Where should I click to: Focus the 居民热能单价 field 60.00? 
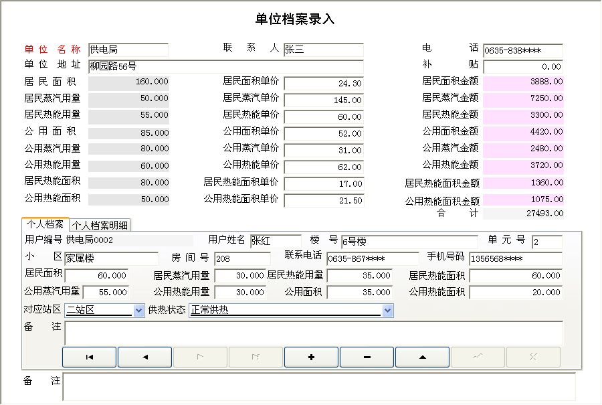tap(324, 116)
